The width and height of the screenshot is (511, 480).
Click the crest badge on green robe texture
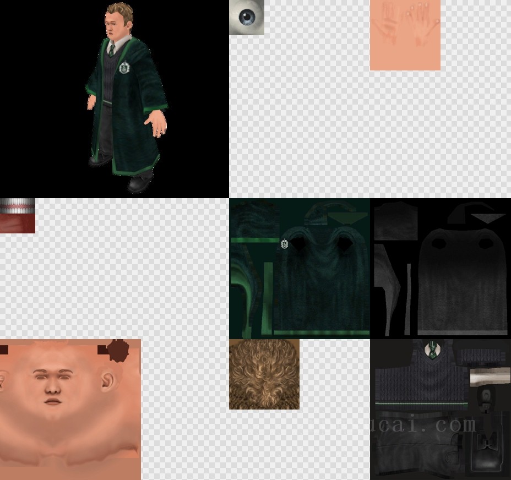pos(285,244)
